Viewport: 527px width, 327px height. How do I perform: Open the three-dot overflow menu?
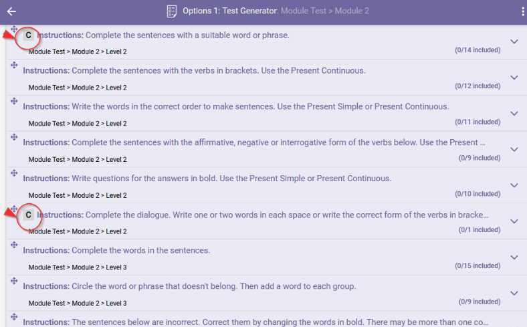tap(522, 11)
